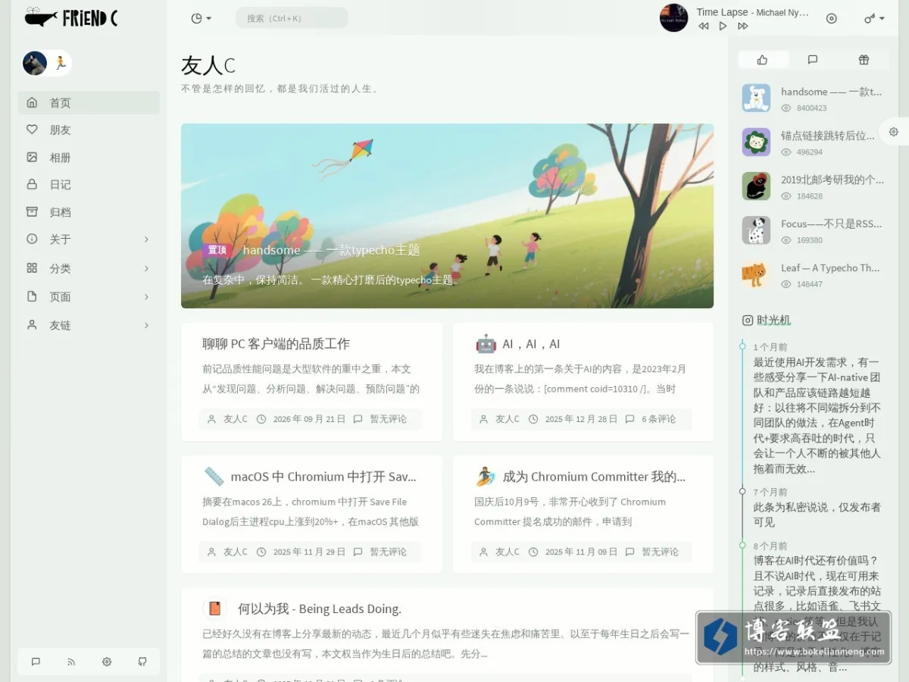Open popular post 2019北邮考研我的个...
This screenshot has width=909, height=682.
click(832, 180)
